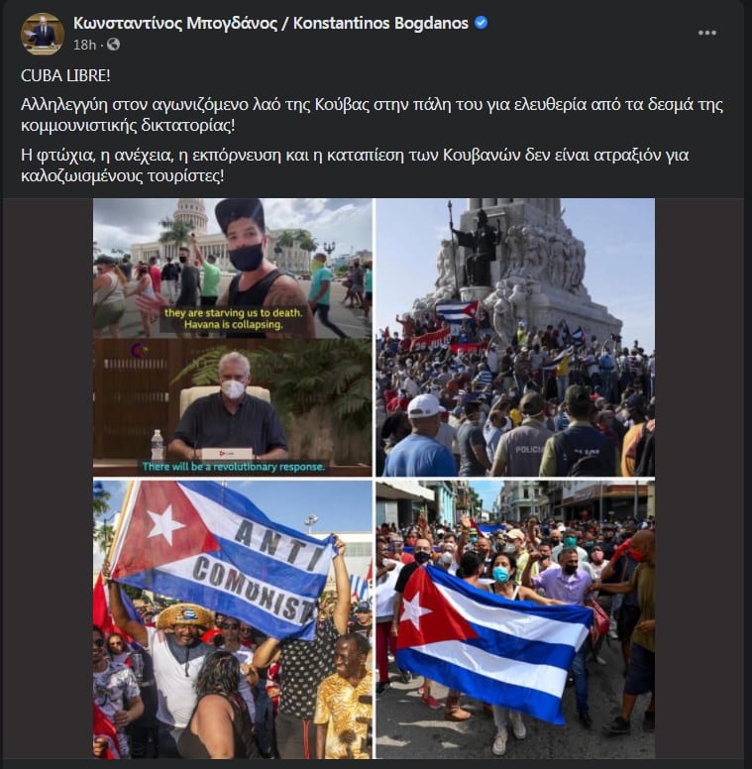752x769 pixels.
Task: Open the Konstantinos Bogdanos profile name link
Action: 270,23
